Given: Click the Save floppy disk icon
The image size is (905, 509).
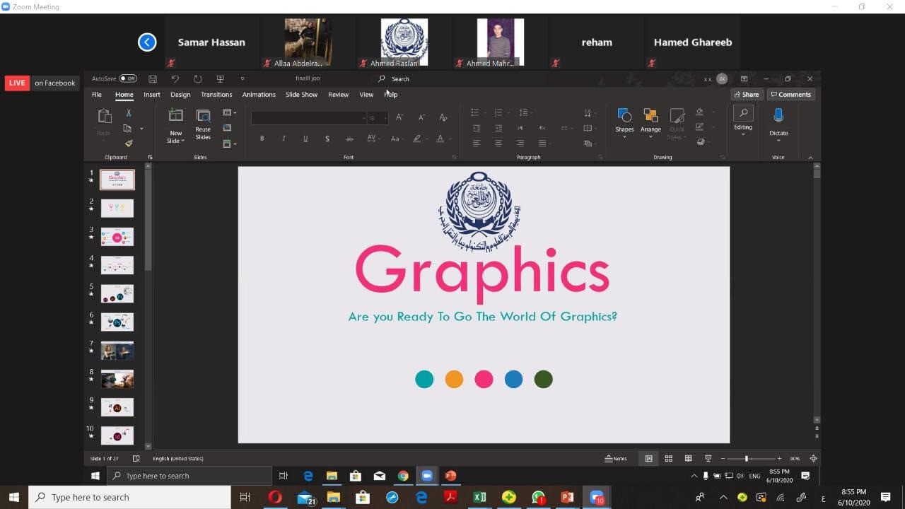Looking at the screenshot, I should (x=152, y=78).
